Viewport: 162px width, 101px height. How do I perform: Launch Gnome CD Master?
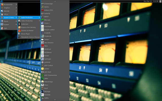point(27,31)
